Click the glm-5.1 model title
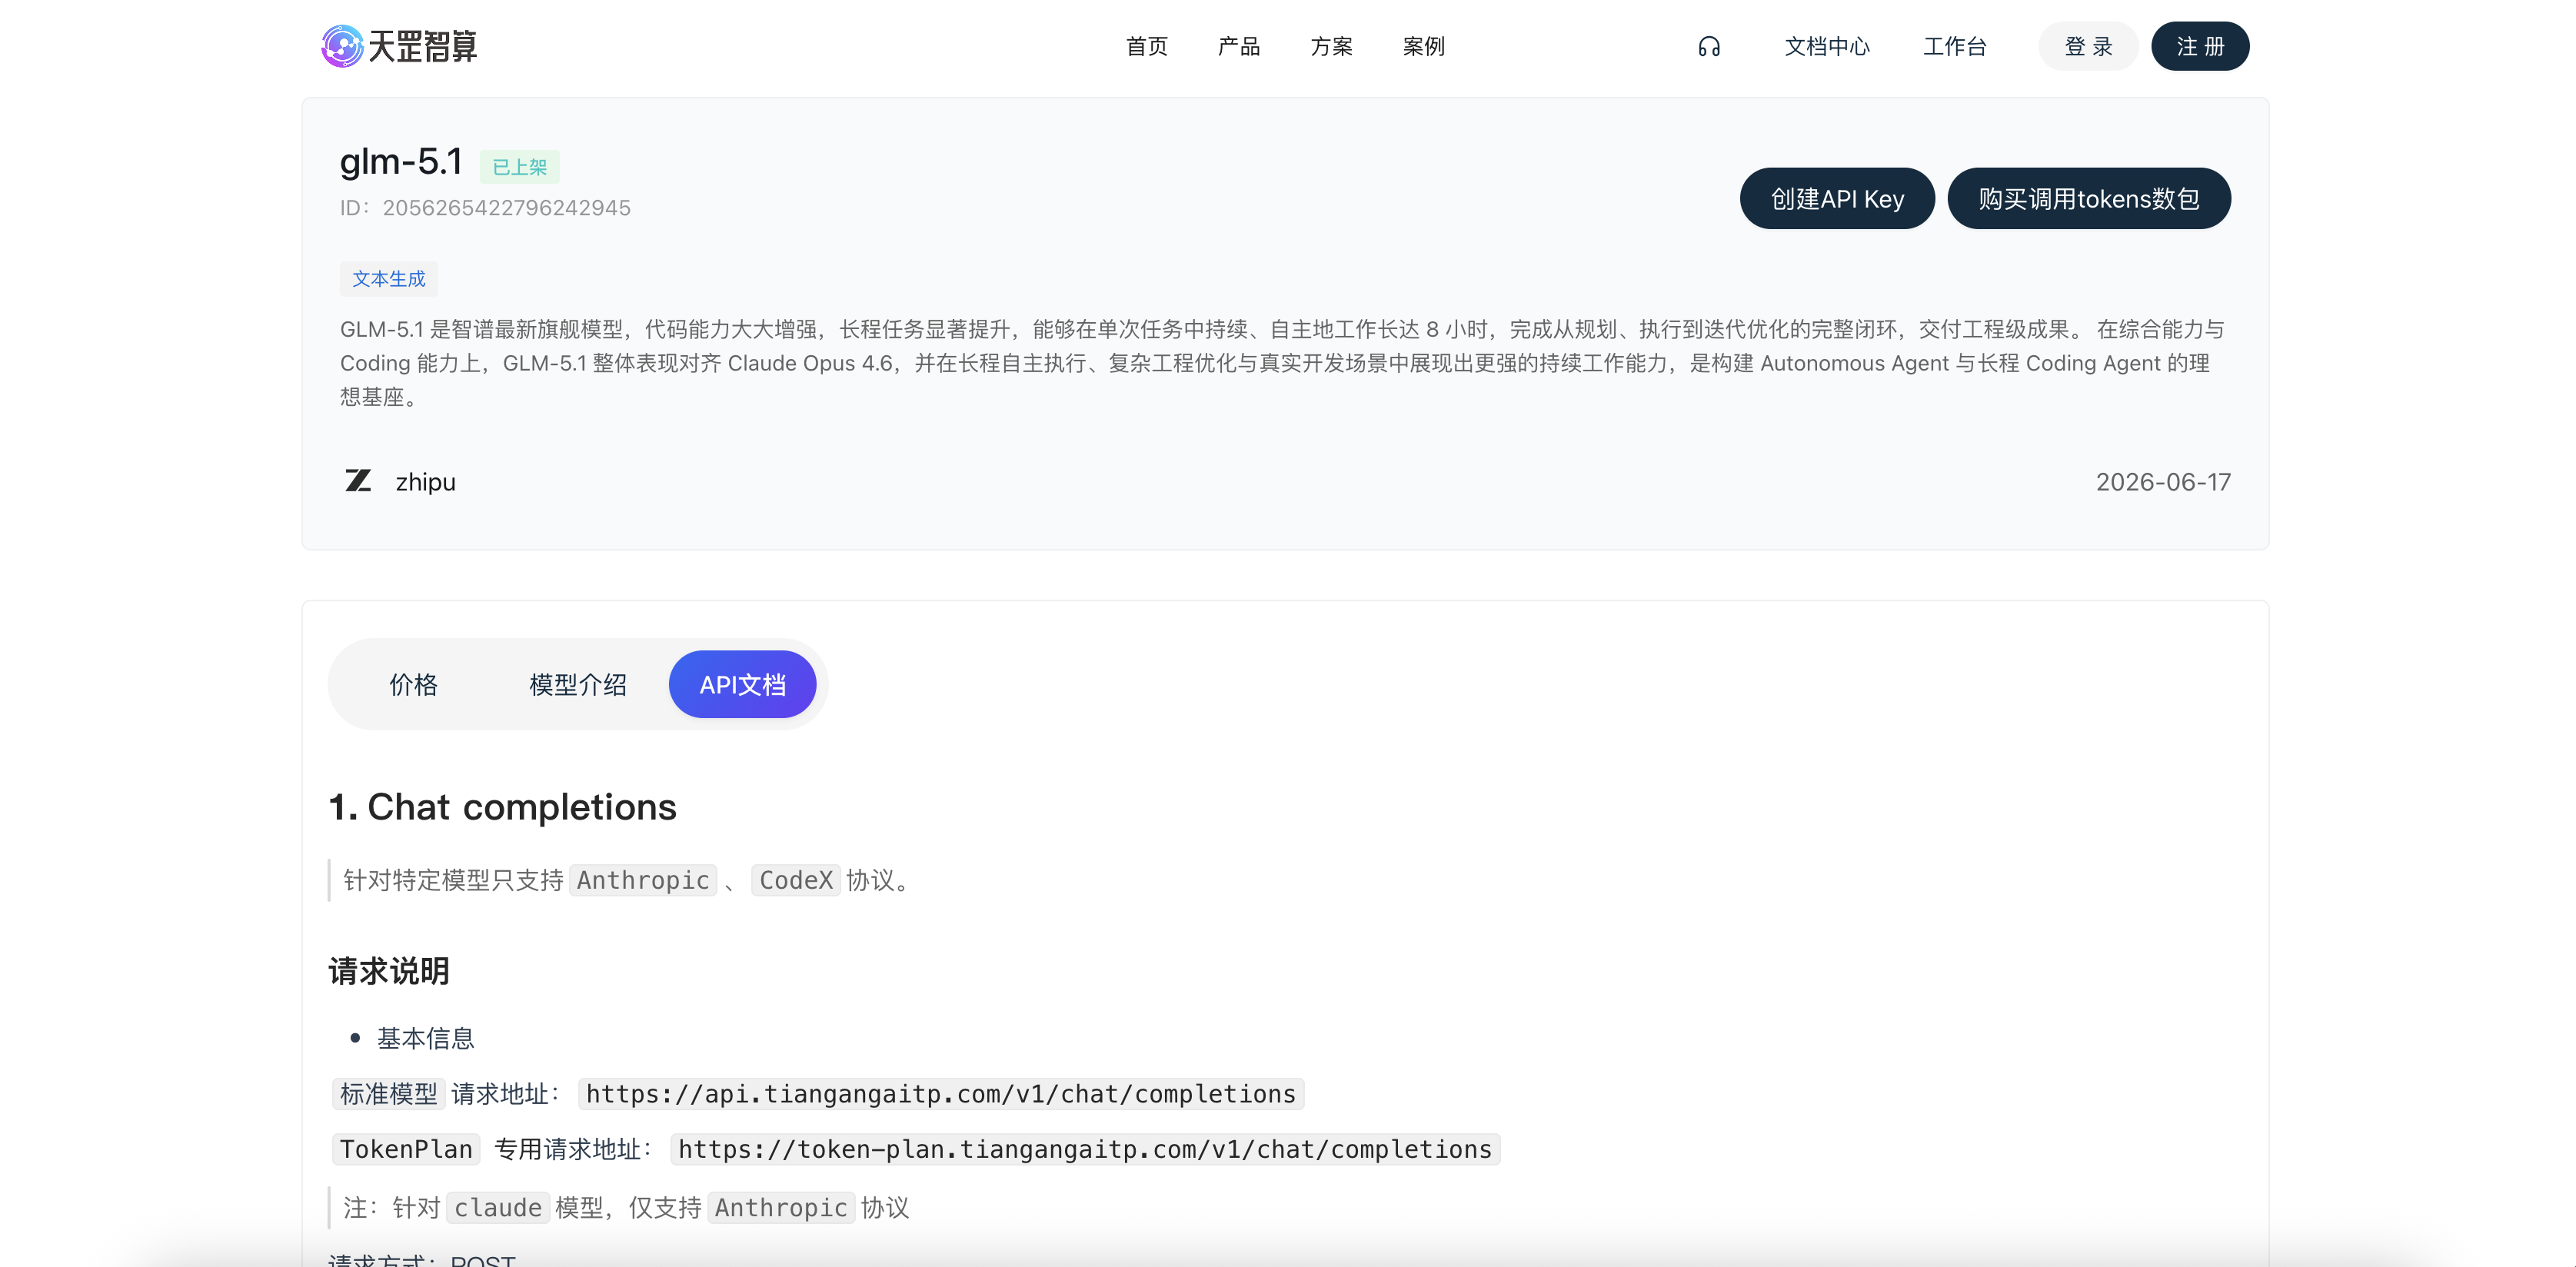The image size is (2576, 1267). [401, 162]
